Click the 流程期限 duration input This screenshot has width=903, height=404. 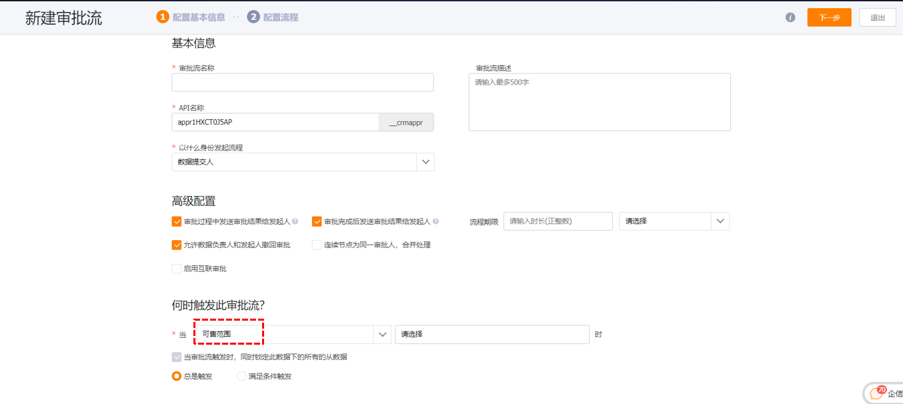(x=558, y=221)
